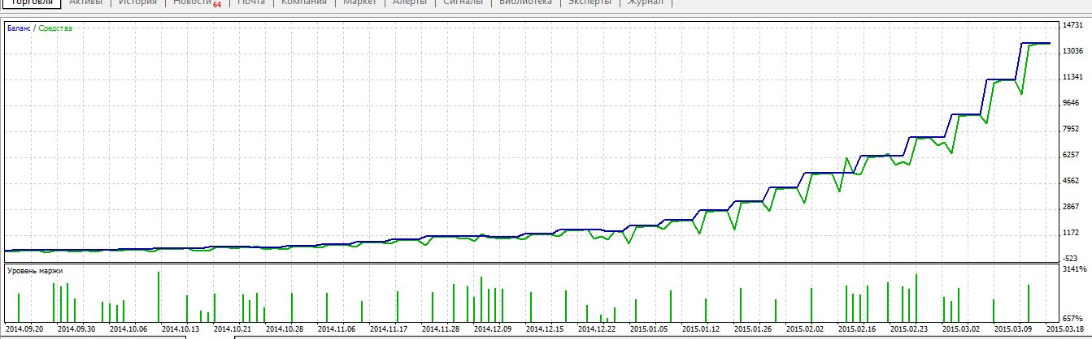Click the 3141% margin level value

pos(1073,268)
